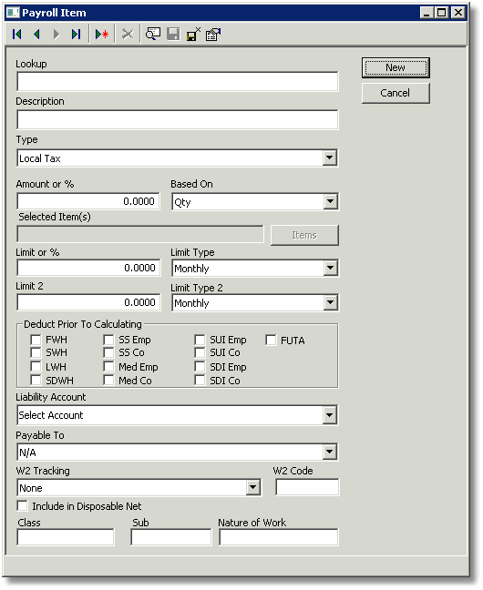Image resolution: width=483 pixels, height=590 pixels.
Task: Click the Lookup text field
Action: (x=178, y=81)
